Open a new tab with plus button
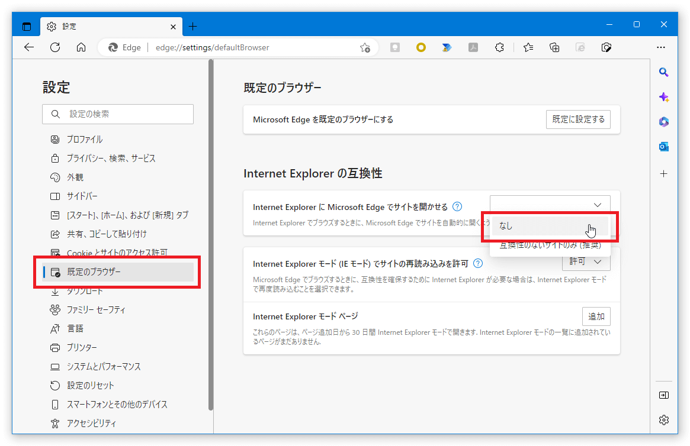 coord(192,26)
